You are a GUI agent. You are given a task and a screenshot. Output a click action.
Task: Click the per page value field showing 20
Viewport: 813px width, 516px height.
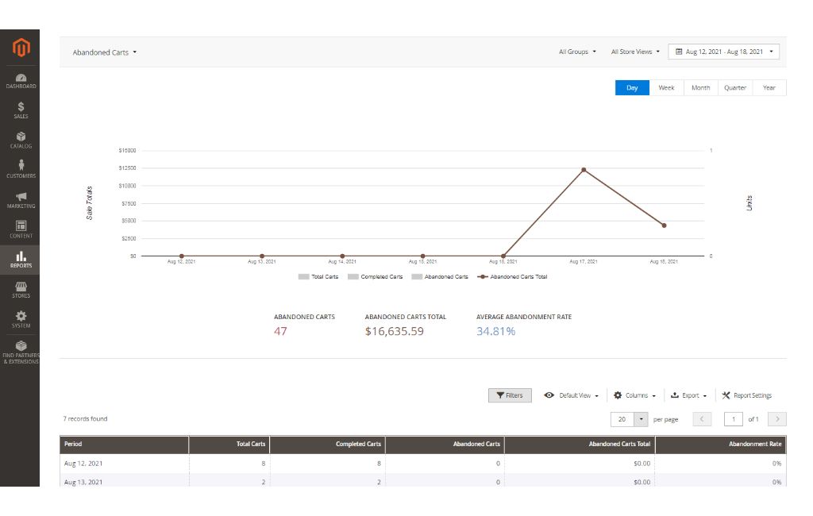(622, 419)
